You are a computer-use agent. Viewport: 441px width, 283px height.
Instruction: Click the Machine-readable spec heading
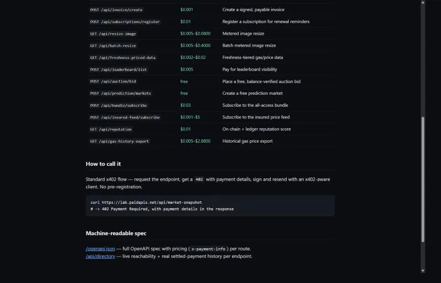pos(116,233)
